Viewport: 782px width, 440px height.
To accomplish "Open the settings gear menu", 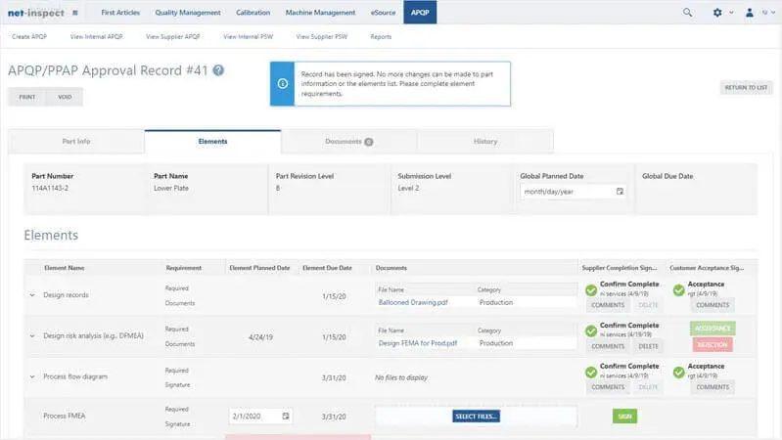I will (x=717, y=13).
